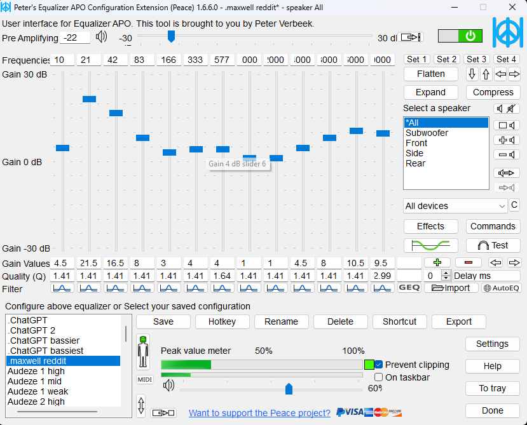The width and height of the screenshot is (527, 425).
Task: Click the gain value field showing 21.5
Action: (89, 263)
